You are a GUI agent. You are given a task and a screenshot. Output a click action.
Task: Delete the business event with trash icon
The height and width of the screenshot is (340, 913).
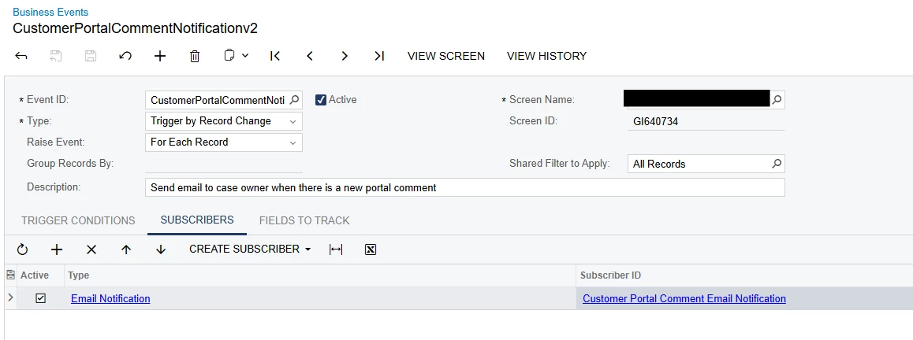195,56
